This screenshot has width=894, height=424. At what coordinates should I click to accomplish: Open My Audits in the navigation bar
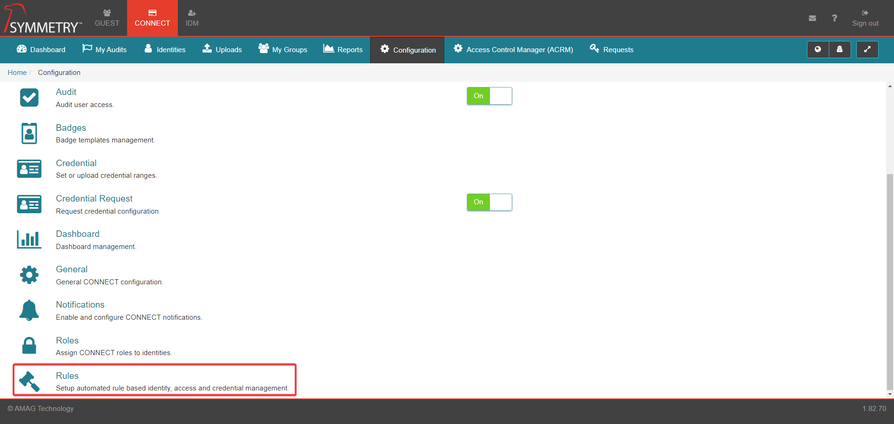[104, 49]
